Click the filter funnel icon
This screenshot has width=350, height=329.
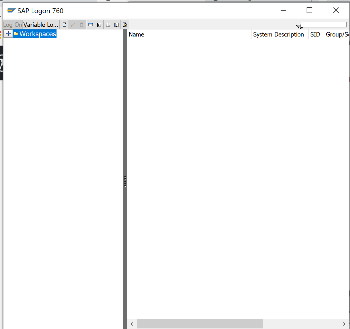coord(298,26)
